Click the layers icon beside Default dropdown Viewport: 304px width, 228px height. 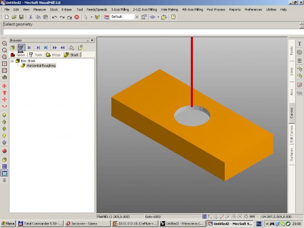pos(106,17)
